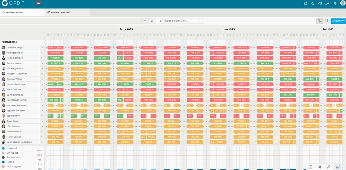The width and height of the screenshot is (346, 170).
Task: Sort profiles alphabetically A-Z icon
Action: pos(327,21)
